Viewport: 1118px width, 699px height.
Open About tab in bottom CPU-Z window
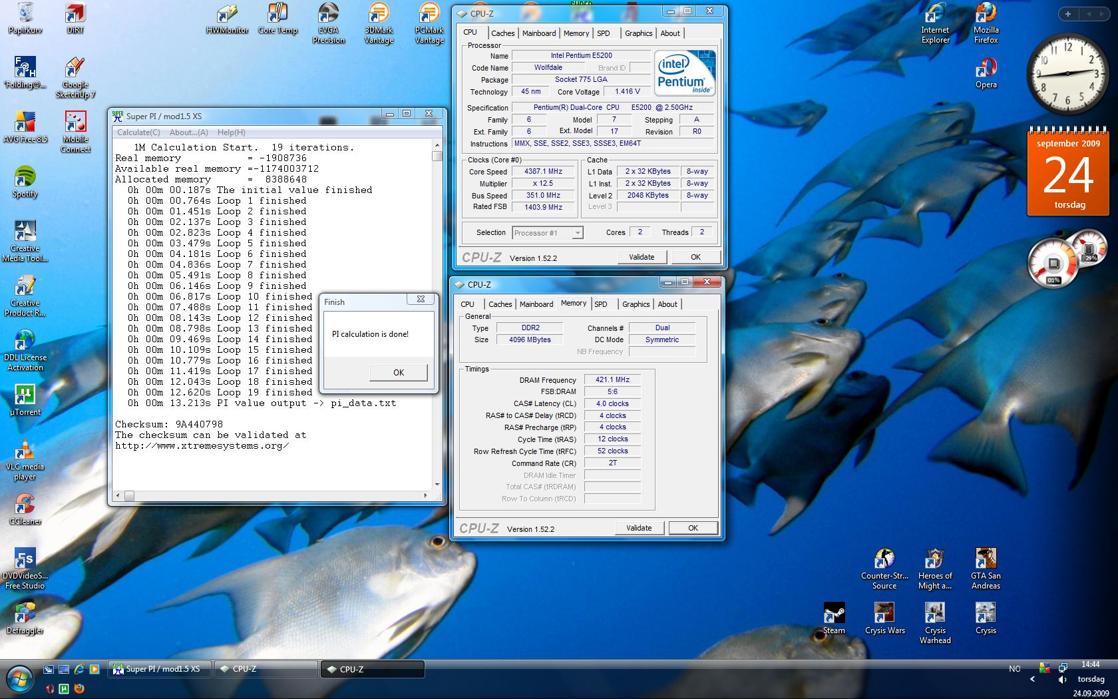(x=667, y=304)
